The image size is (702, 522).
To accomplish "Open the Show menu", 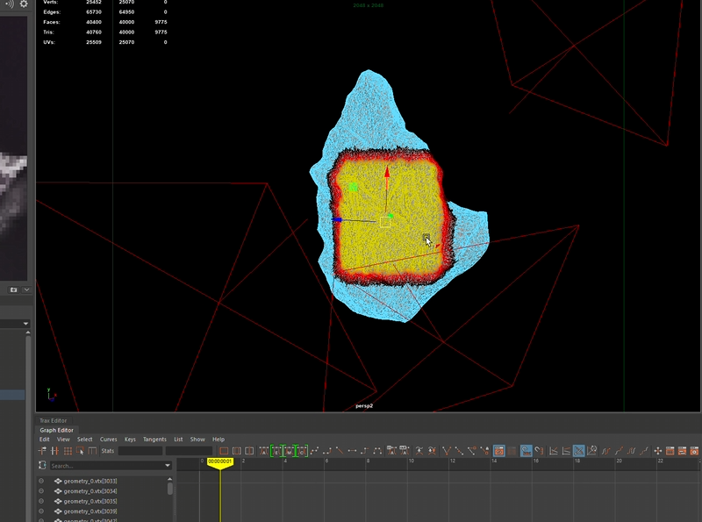I will pyautogui.click(x=197, y=440).
